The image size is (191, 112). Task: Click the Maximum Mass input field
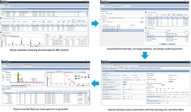tap(126, 92)
